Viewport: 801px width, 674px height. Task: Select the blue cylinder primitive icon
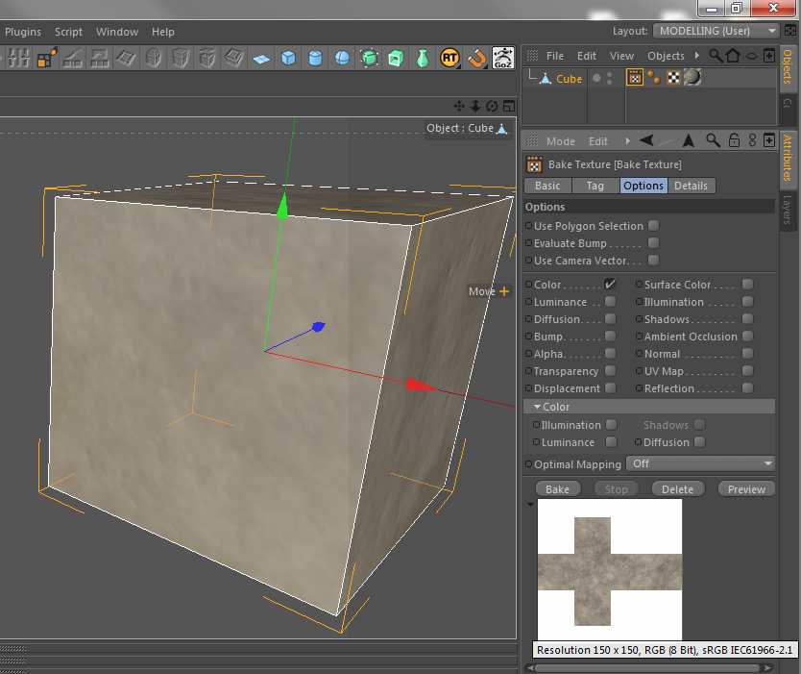tap(315, 59)
